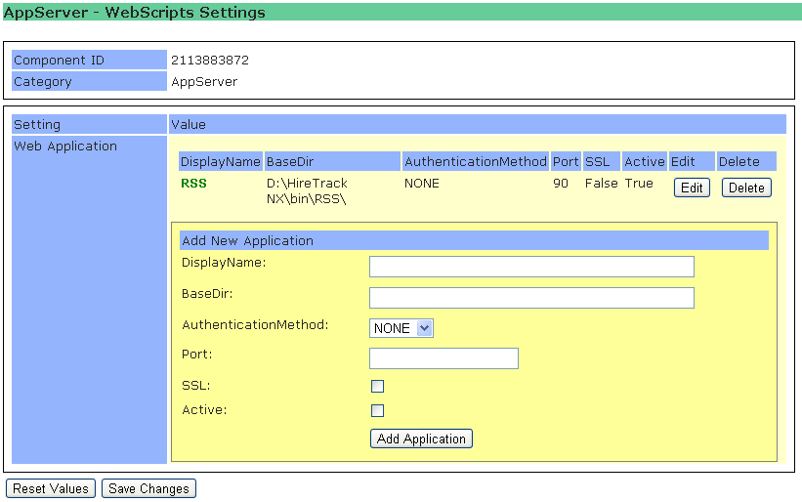This screenshot has width=802, height=502.
Task: Enable the SSL checkbox
Action: click(x=377, y=386)
